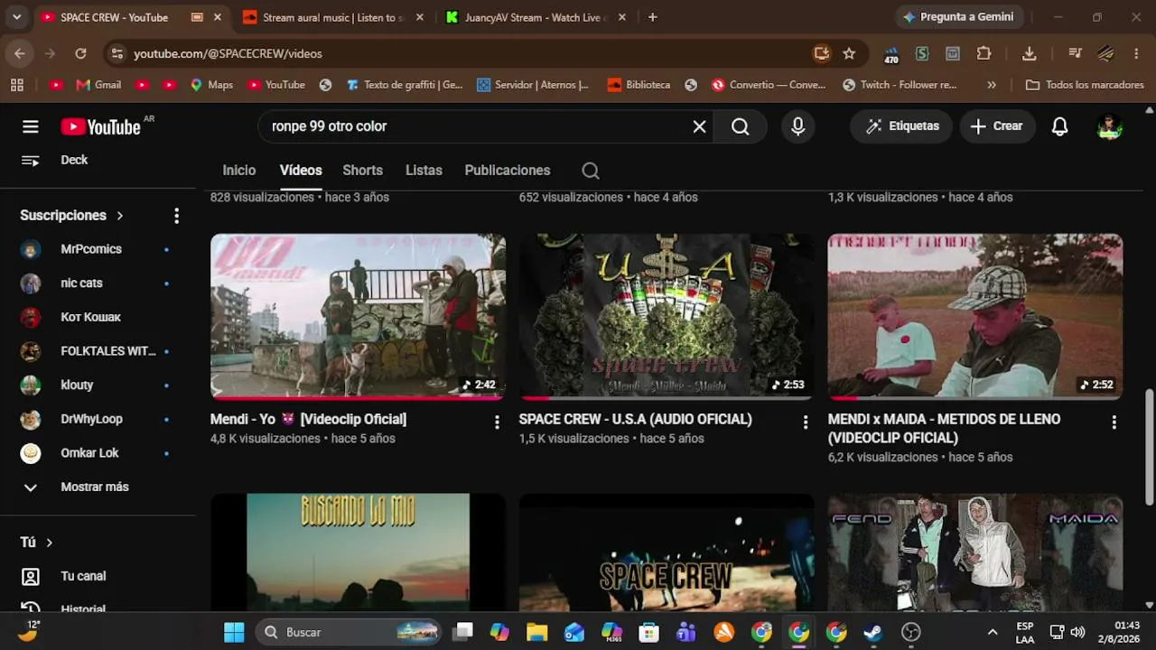Screen dimensions: 1156x650
Task: Expand the Suscripciones section arrow
Action: click(x=119, y=216)
